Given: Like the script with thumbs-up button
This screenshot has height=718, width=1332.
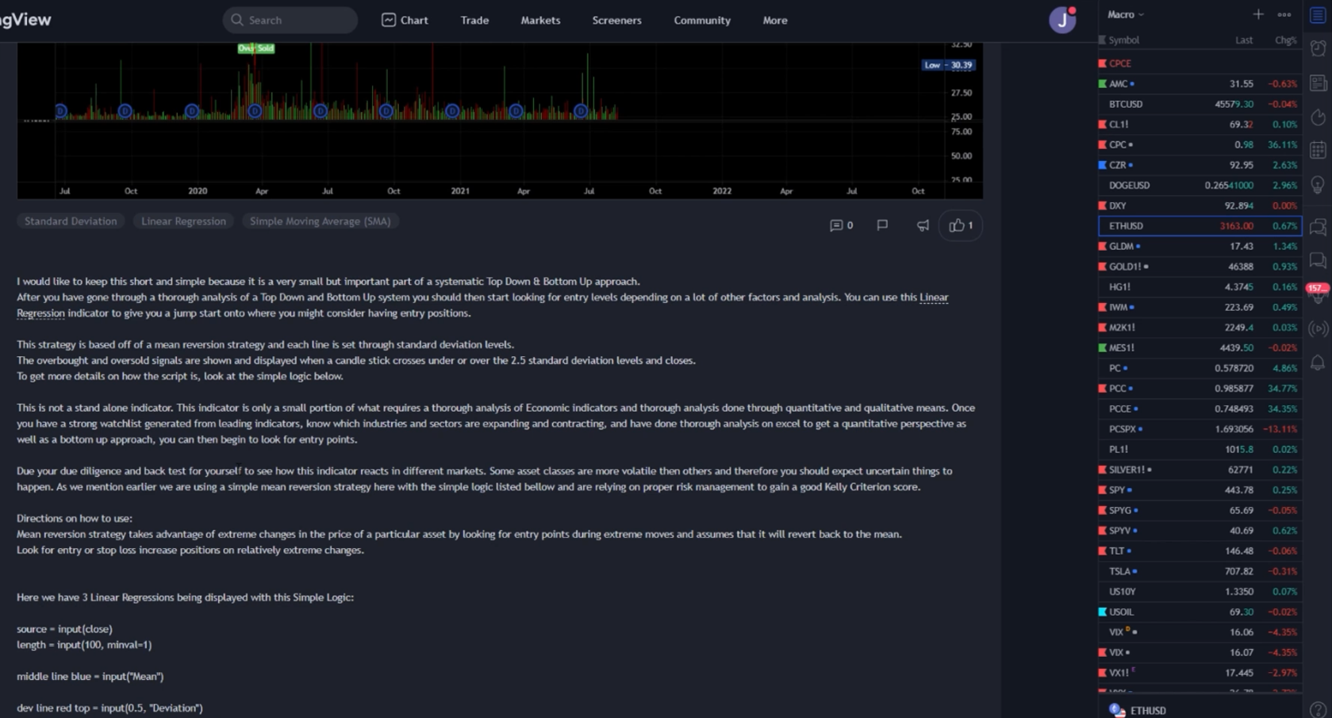Looking at the screenshot, I should [960, 226].
